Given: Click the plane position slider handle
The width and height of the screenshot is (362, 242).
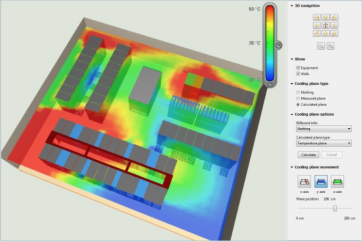Looking at the screenshot, I should click(335, 208).
